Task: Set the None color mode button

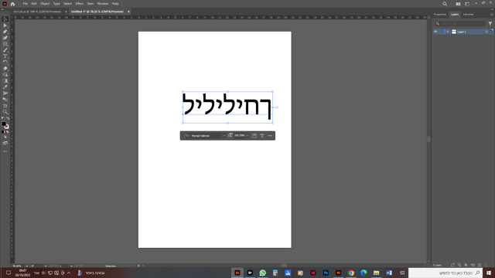Action: (x=8, y=132)
